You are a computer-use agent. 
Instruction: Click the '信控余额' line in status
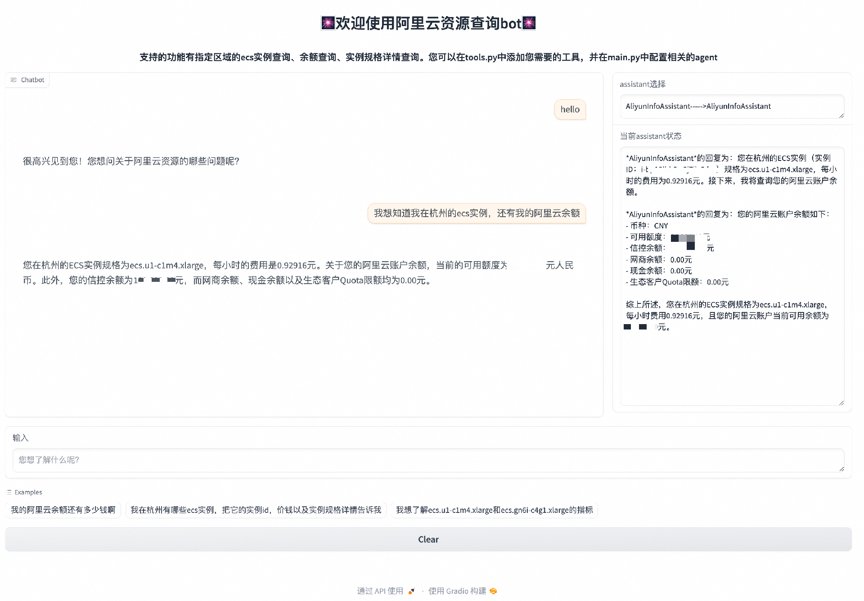point(670,248)
